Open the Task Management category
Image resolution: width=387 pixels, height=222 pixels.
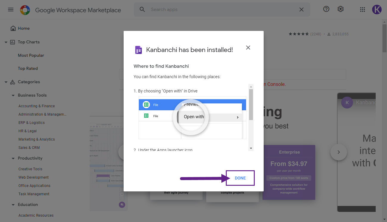(34, 194)
